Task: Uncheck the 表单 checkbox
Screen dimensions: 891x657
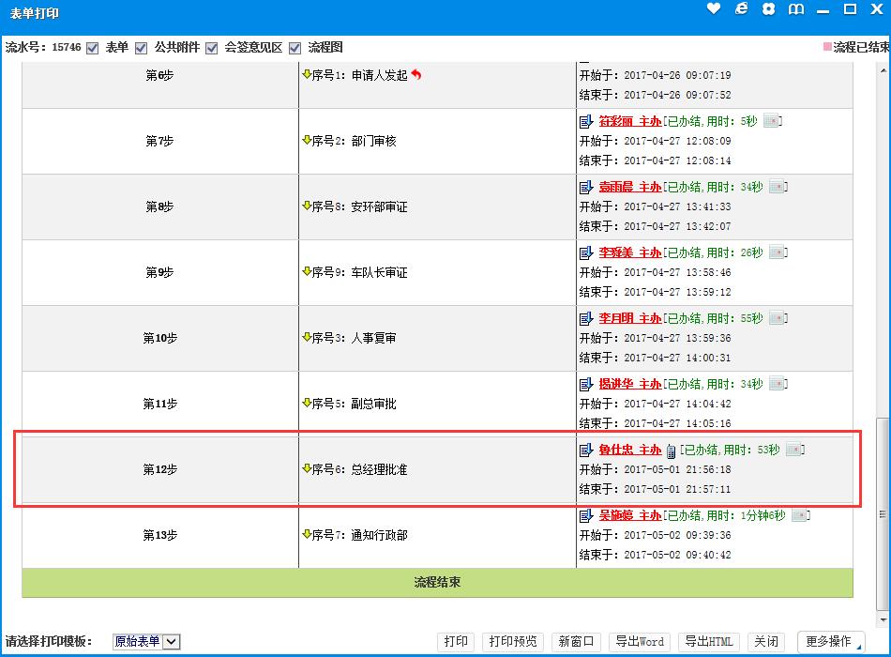Action: [x=92, y=48]
